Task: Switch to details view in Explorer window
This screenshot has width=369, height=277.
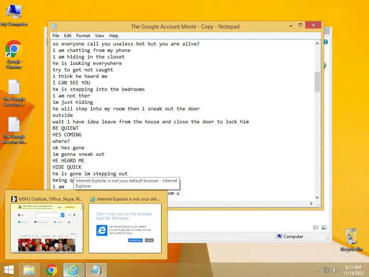Action: 316,228
